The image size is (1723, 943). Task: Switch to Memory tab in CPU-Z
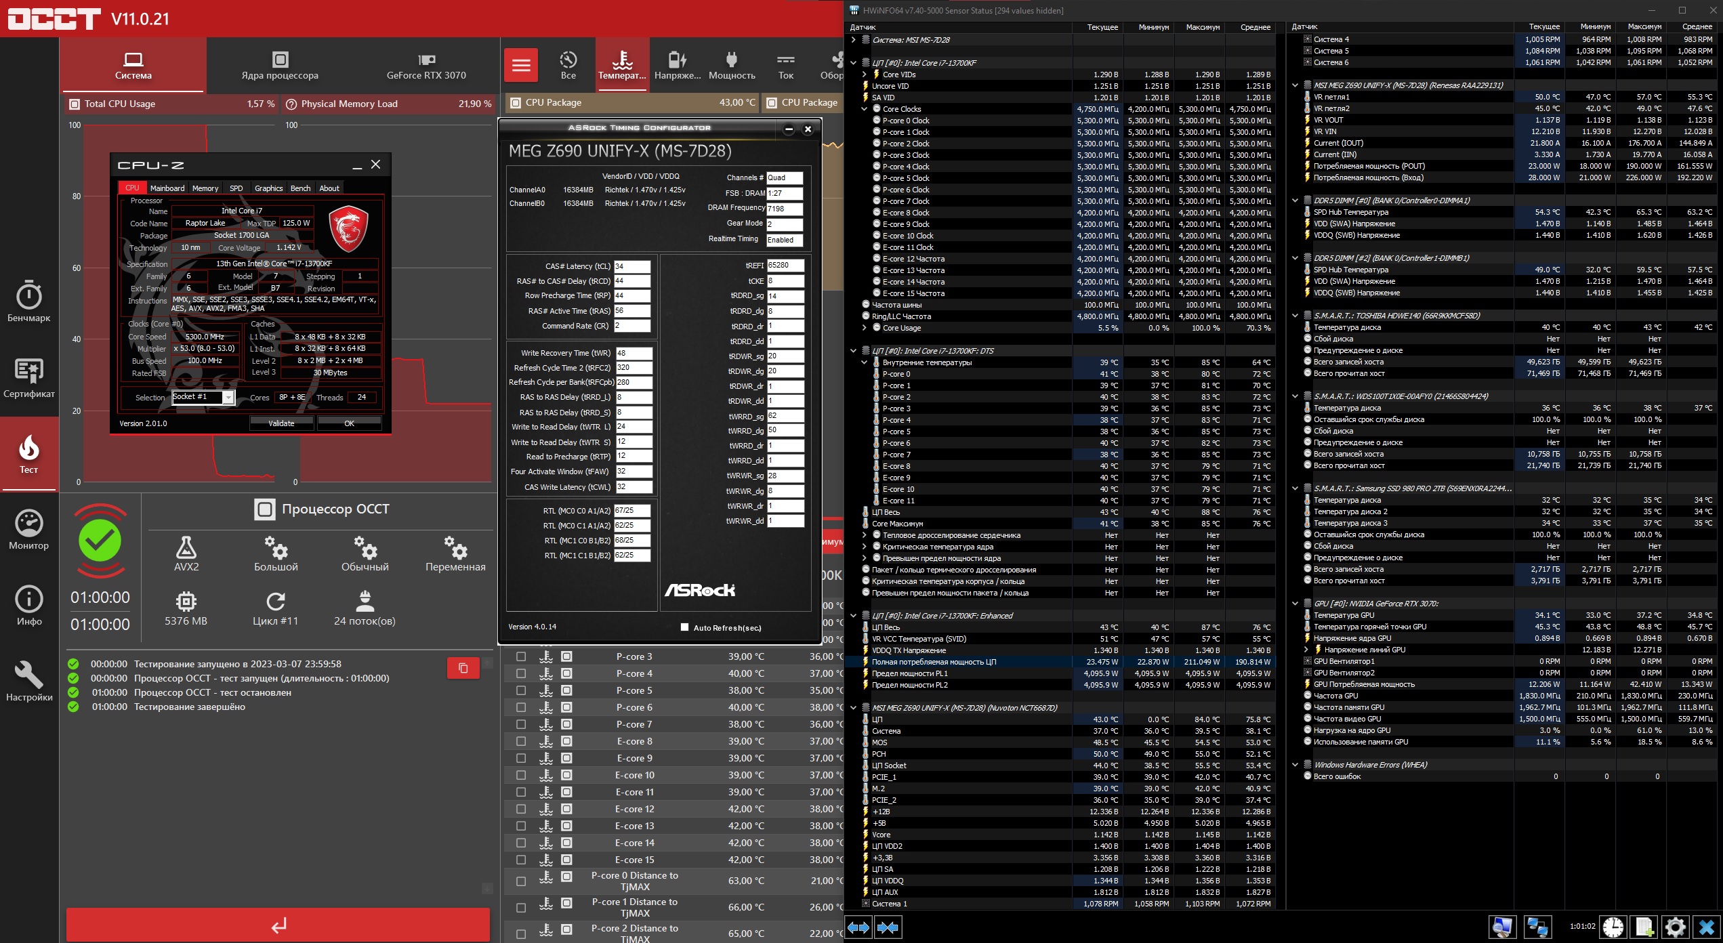[205, 188]
